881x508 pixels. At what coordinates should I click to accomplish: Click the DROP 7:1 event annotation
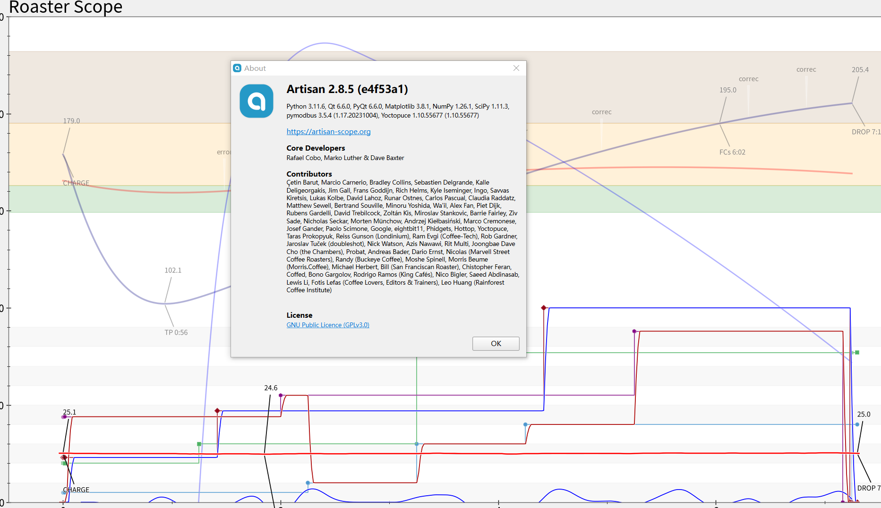tap(867, 132)
